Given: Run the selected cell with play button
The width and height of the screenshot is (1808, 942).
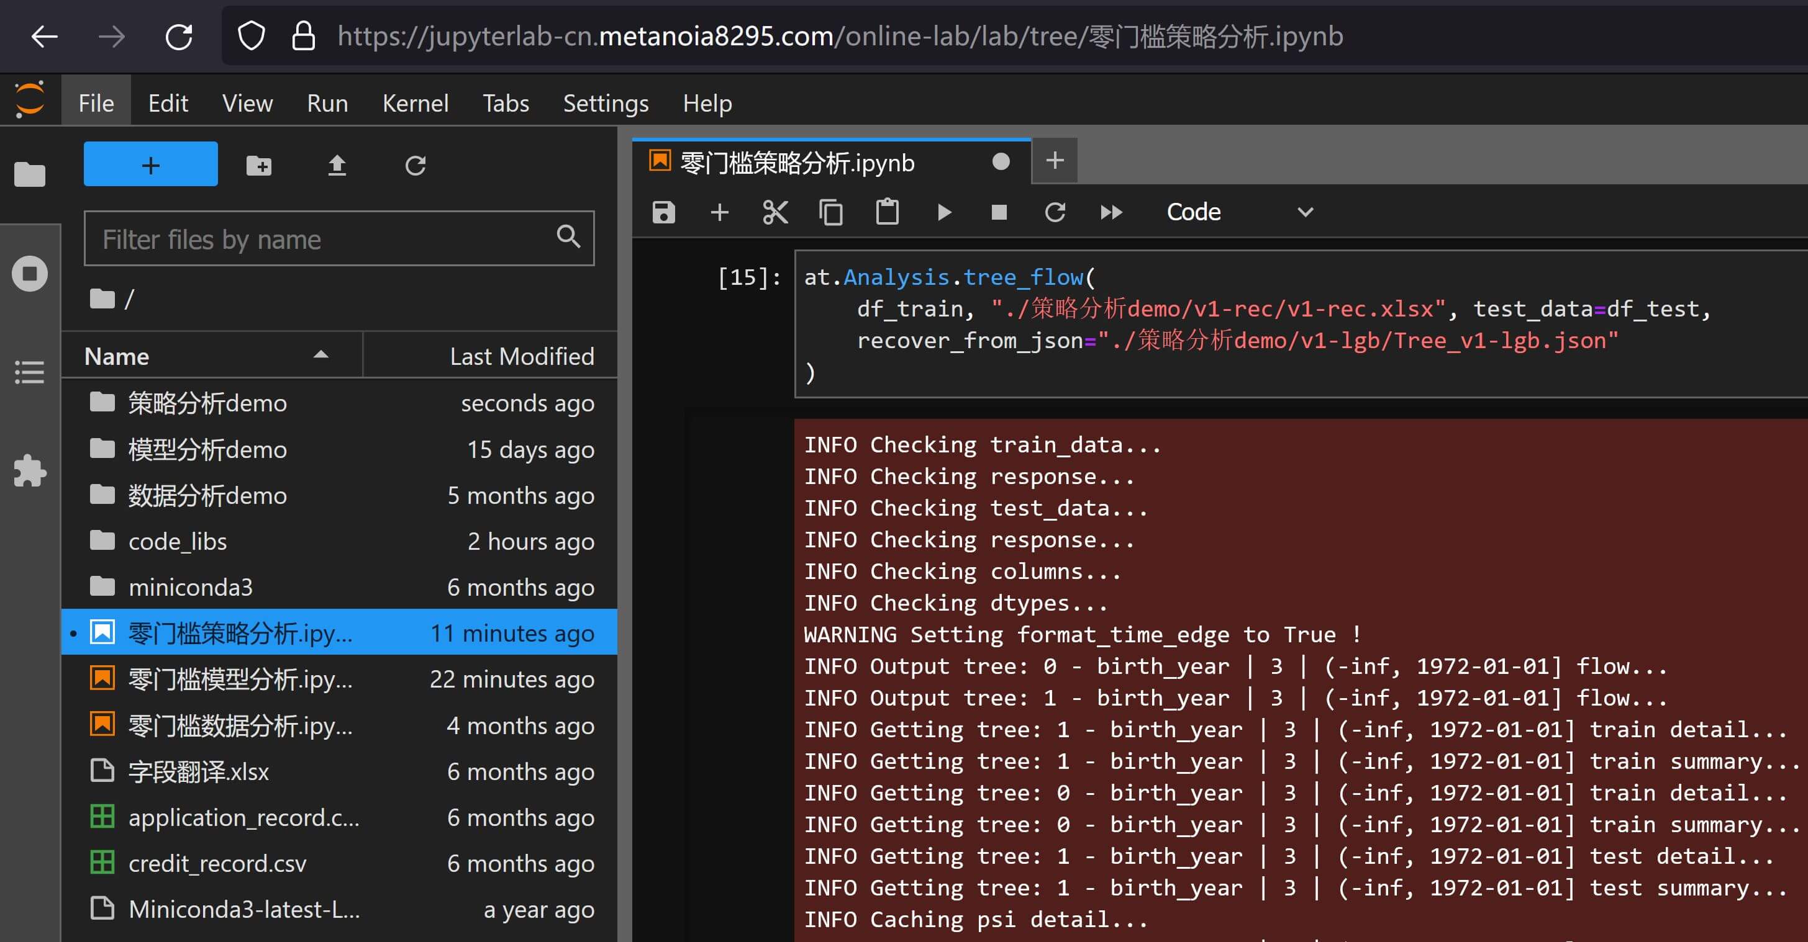Looking at the screenshot, I should coord(944,212).
